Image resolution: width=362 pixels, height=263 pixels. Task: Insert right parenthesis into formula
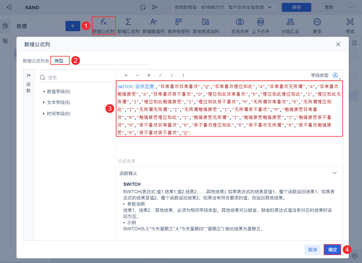click(x=183, y=75)
